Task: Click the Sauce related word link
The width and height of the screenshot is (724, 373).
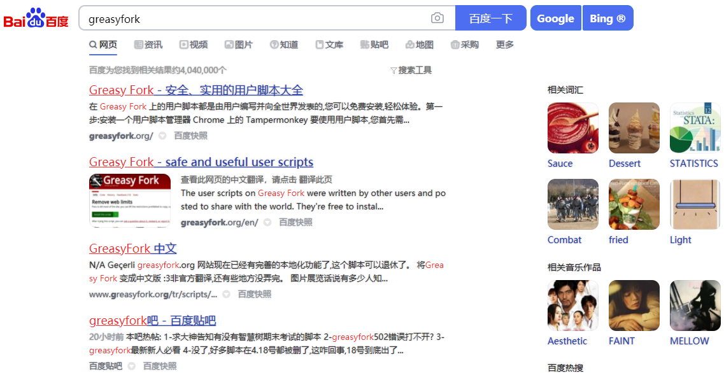Action: tap(560, 164)
